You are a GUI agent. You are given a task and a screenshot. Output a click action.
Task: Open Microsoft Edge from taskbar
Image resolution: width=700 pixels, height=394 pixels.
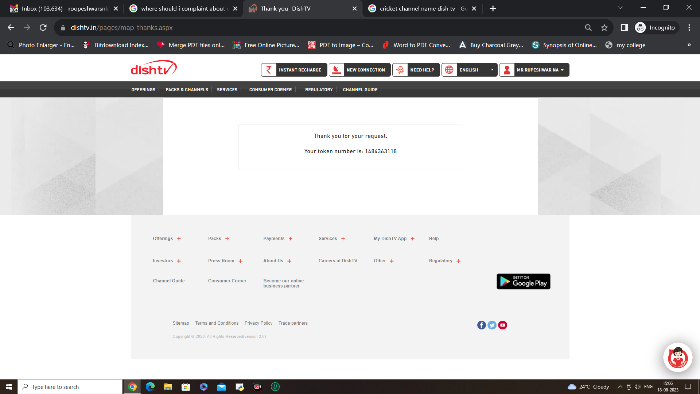(150, 387)
